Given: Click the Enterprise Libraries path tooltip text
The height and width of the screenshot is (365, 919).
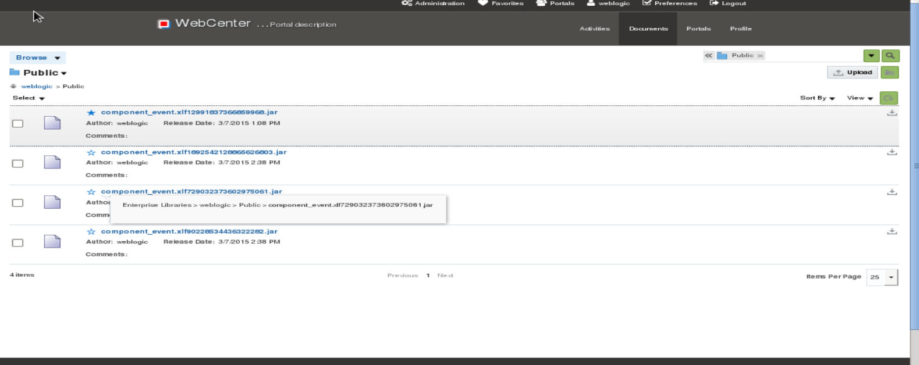Looking at the screenshot, I should coord(278,205).
